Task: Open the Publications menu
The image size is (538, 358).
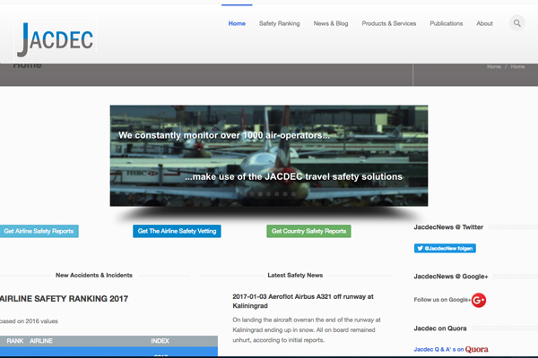Action: point(446,23)
